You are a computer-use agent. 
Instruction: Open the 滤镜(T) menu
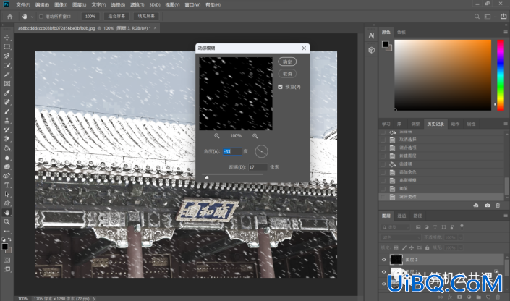[137, 4]
